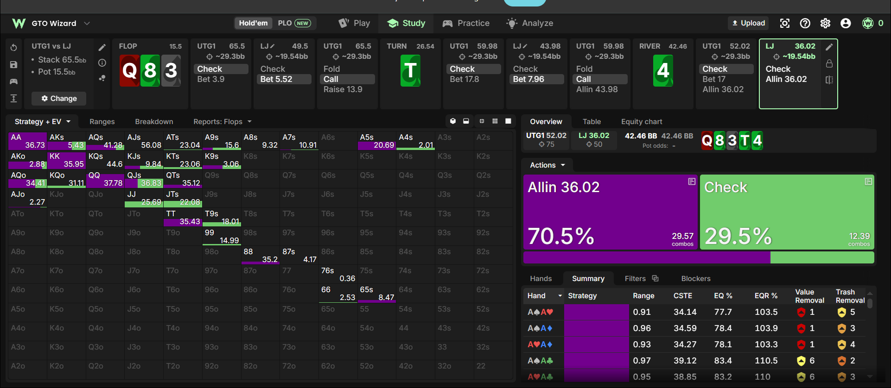Switch to the Analyze tab
Screen dimensions: 891x388
(x=530, y=23)
